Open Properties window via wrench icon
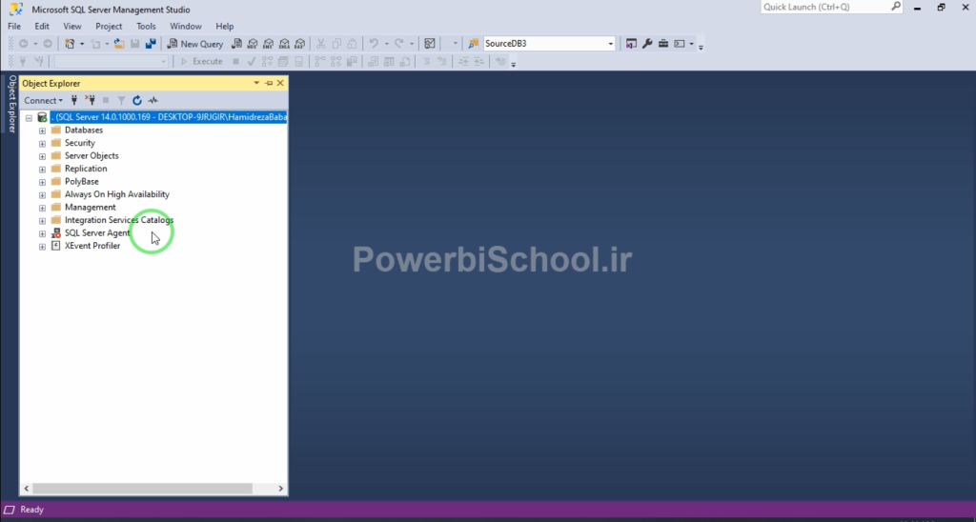Viewport: 976px width, 522px height. (x=647, y=44)
